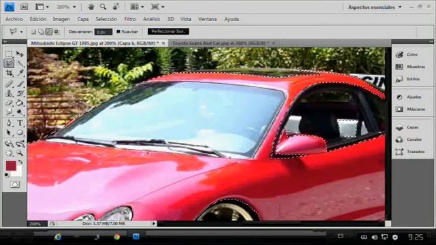Toggle Quick Mask mode
This screenshot has height=245, width=436.
click(x=15, y=184)
